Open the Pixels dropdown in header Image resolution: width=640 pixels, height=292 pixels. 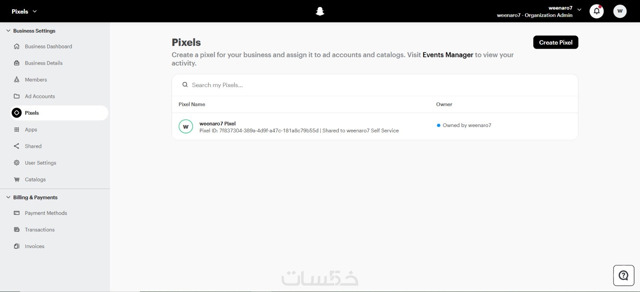(x=24, y=11)
